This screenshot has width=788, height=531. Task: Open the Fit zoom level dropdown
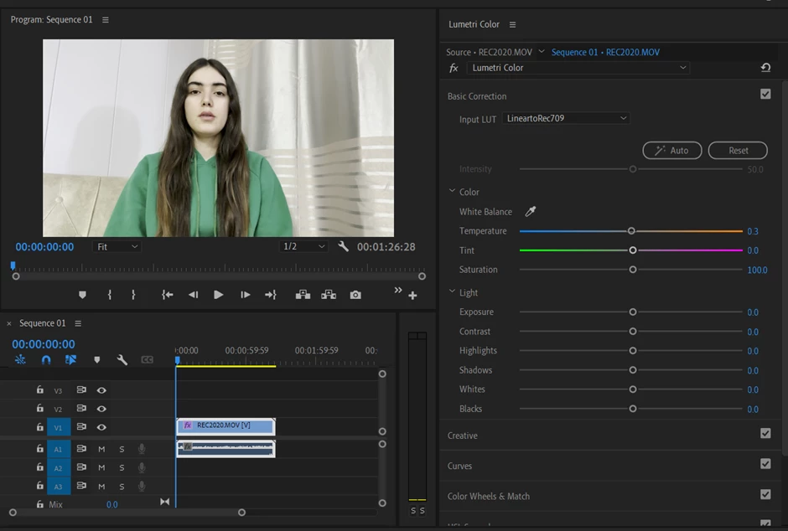tap(117, 247)
